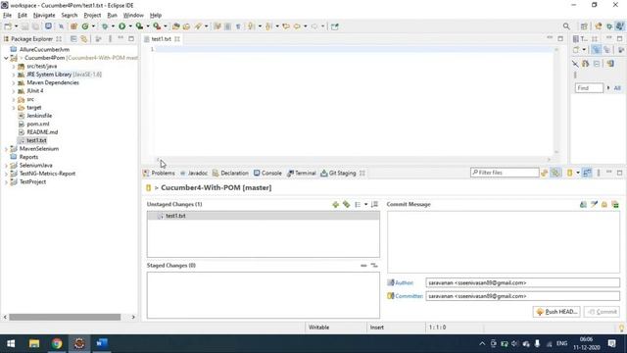
Task: Toggle Scheduled view in Task List
Action: 607,50
